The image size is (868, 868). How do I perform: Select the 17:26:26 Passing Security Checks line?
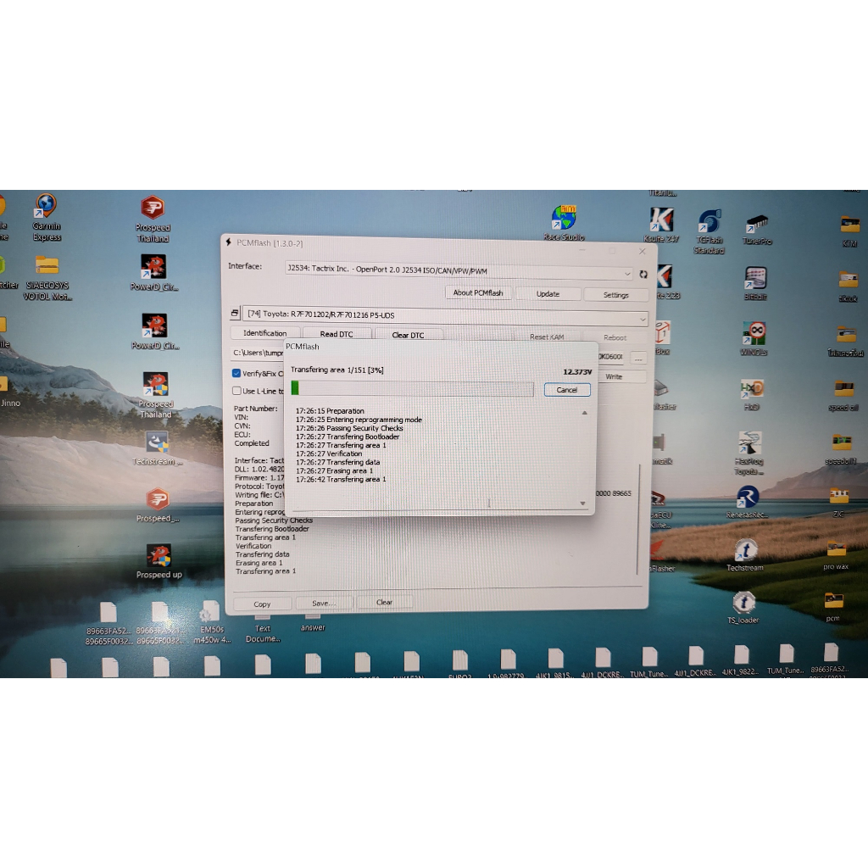pos(349,428)
